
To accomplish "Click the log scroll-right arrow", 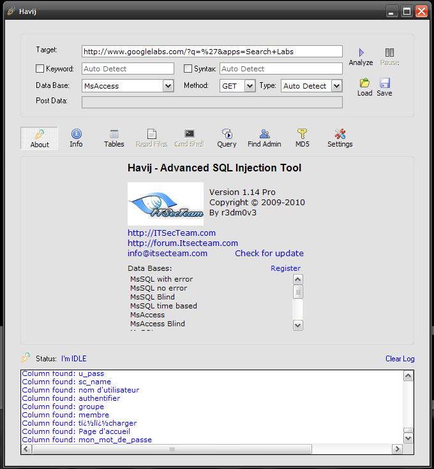I will pyautogui.click(x=397, y=449).
